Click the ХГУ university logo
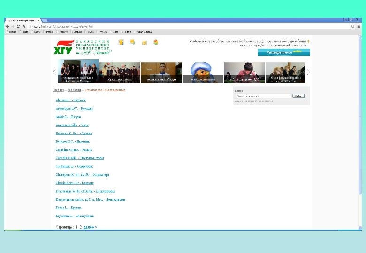366x253 pixels. (x=83, y=47)
